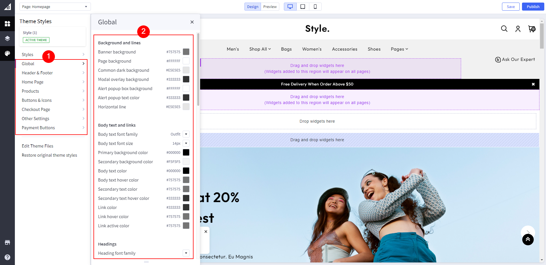Open the storefront icon at sidebar bottom
The image size is (546, 265).
(7, 242)
